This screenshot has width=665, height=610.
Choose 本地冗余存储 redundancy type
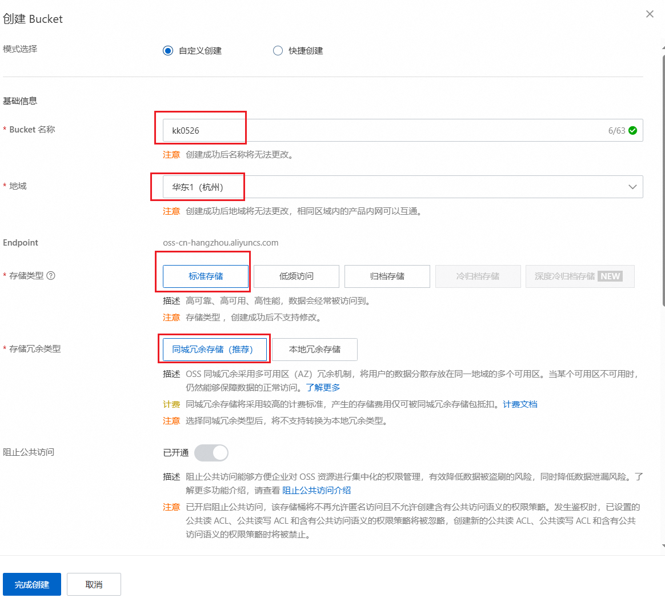[314, 349]
